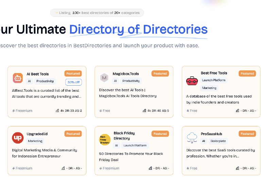Click the # Free label on Magicbox.Tools card

(105, 111)
